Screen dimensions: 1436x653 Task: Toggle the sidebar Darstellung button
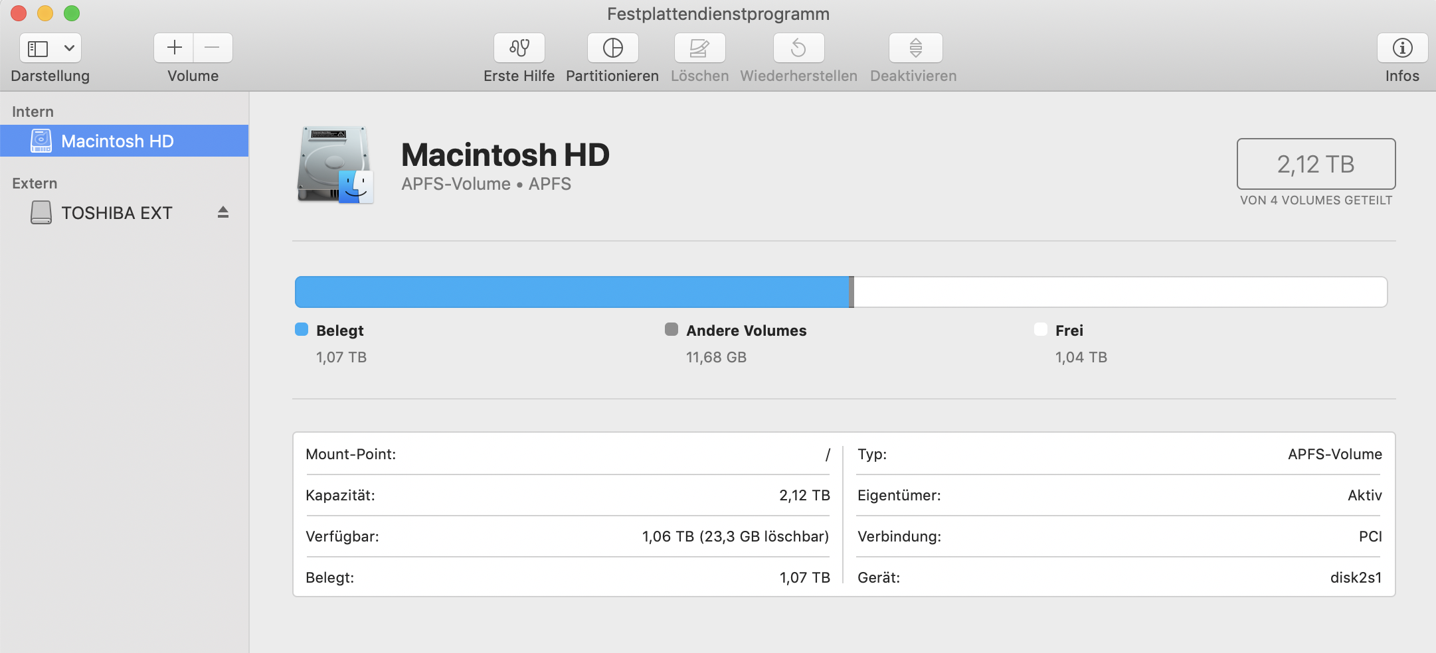click(38, 48)
